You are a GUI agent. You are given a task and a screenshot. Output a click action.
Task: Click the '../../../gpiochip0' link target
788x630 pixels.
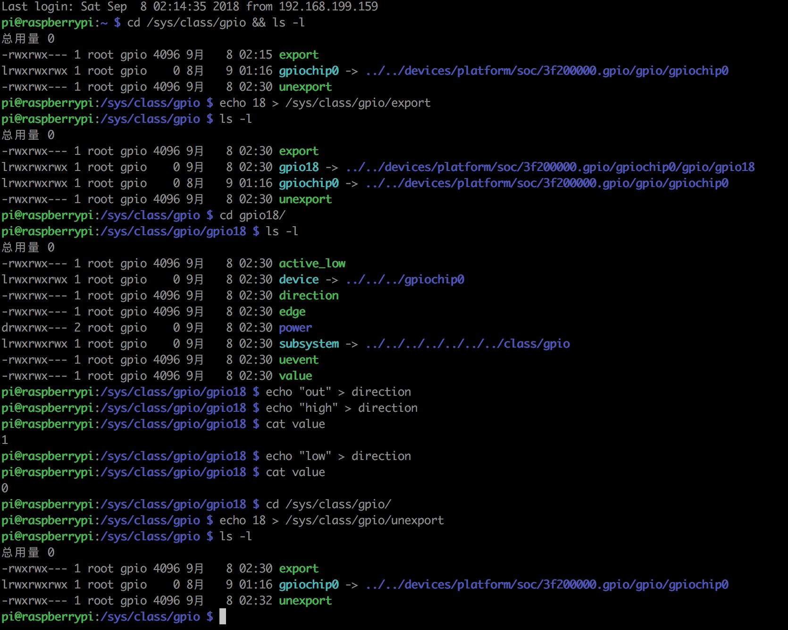coord(405,280)
